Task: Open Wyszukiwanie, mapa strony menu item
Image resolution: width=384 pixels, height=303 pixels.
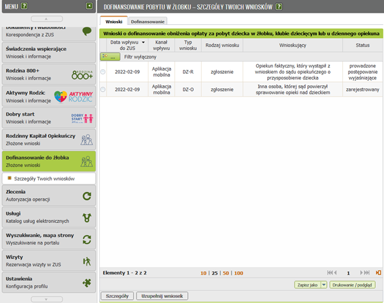Action: (x=49, y=239)
